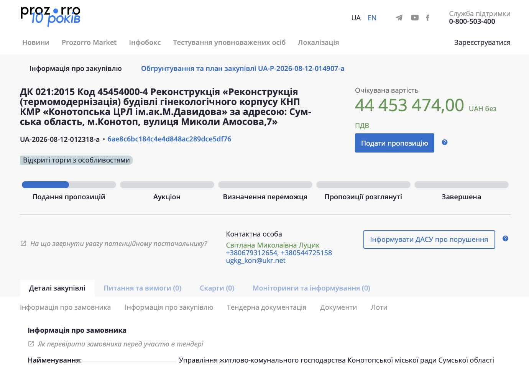
Task: Click the Prozorro 10 років logo
Action: coord(51,16)
